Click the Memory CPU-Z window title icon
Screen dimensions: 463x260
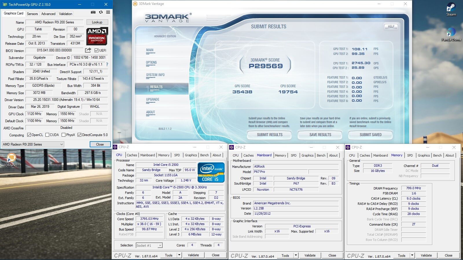pyautogui.click(x=348, y=147)
